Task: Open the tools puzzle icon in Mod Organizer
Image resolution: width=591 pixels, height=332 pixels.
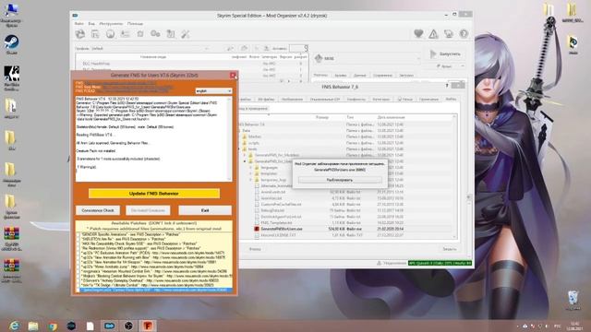Action: click(171, 34)
